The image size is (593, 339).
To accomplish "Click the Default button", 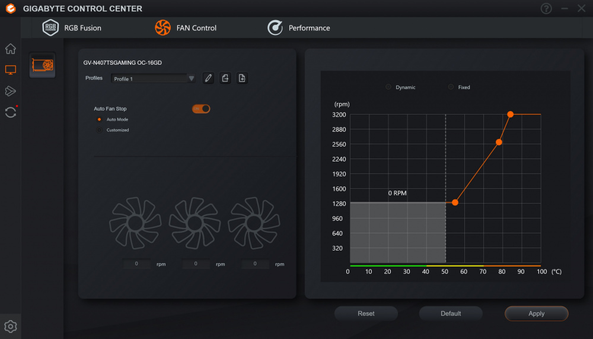I will (451, 313).
